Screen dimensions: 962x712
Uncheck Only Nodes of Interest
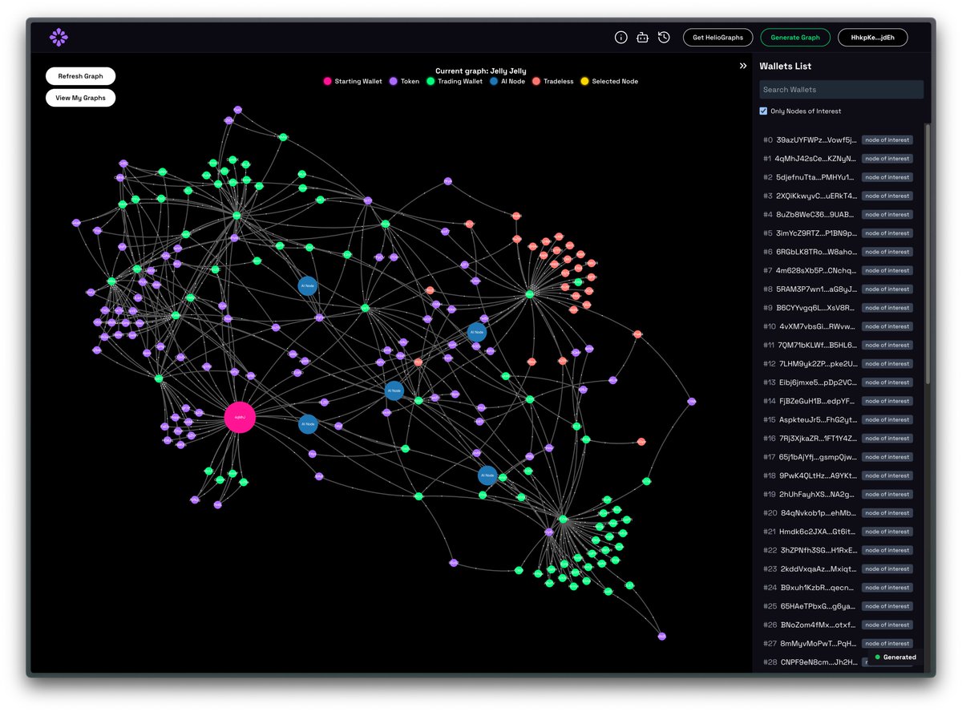tap(762, 111)
